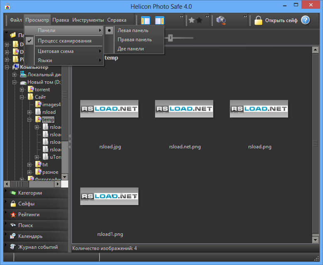Open the Правка menu
Screen dimensions: 323x265
[x=61, y=20]
